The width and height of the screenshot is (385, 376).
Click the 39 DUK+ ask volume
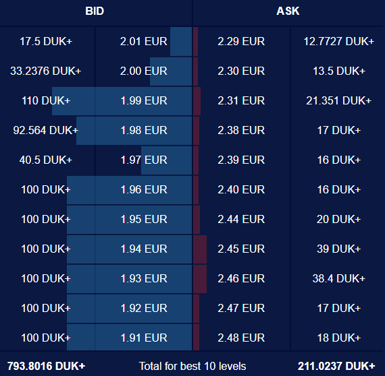pos(338,249)
